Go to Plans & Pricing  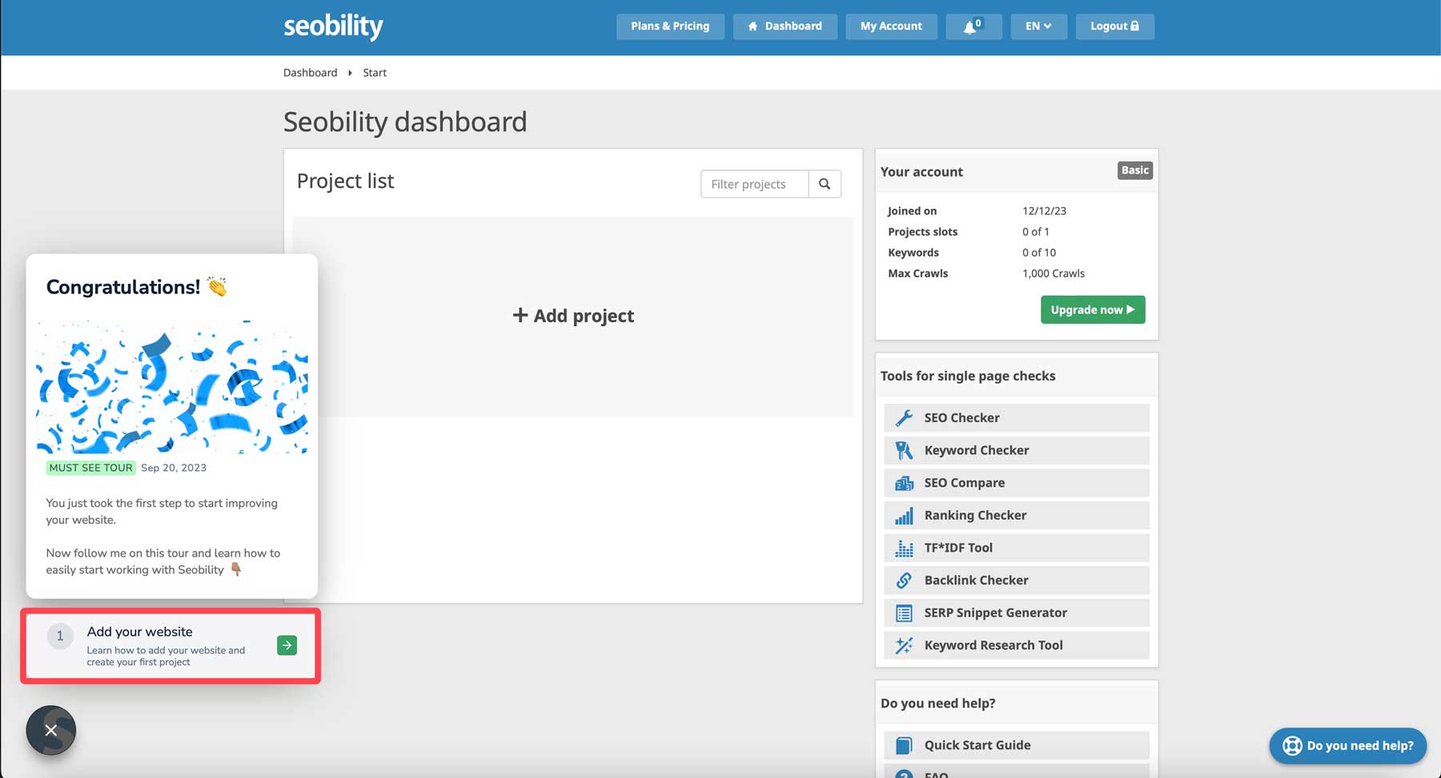coord(669,26)
